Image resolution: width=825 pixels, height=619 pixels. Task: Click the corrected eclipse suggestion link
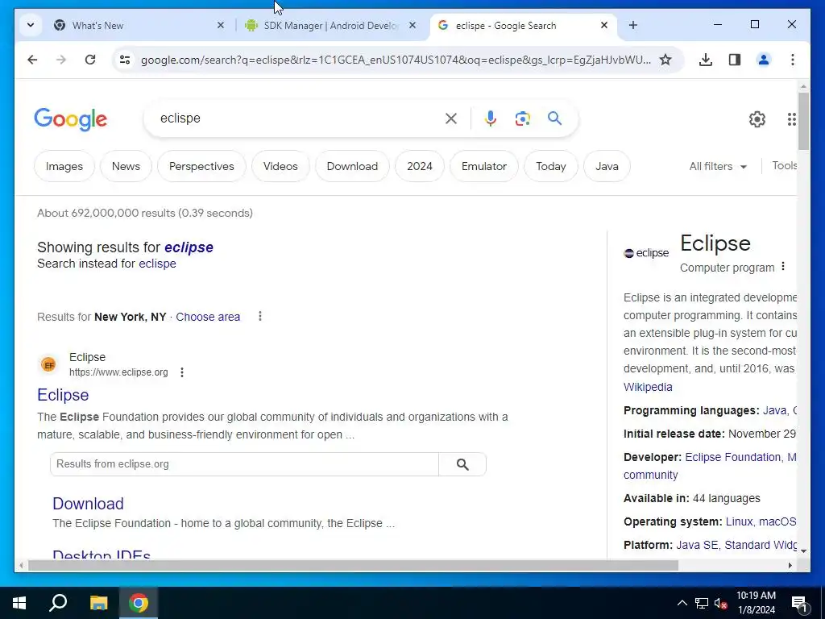coord(189,247)
